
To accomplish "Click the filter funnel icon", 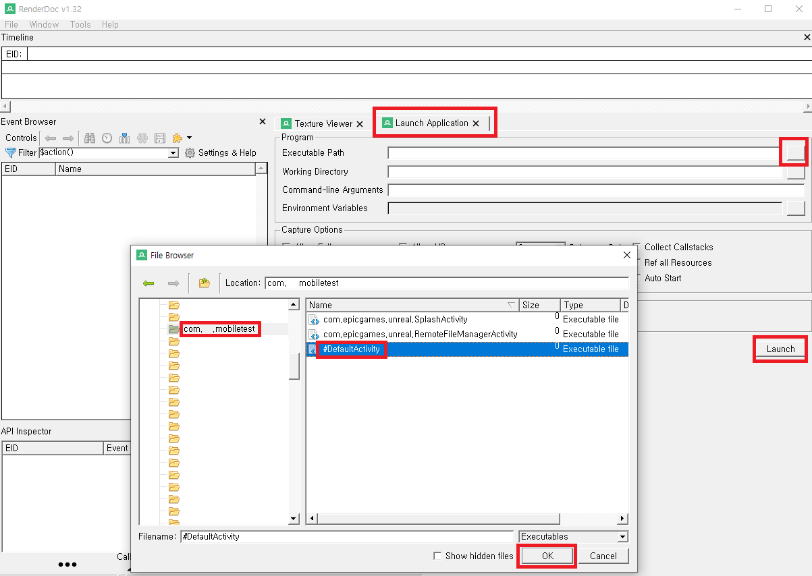I will [x=9, y=152].
